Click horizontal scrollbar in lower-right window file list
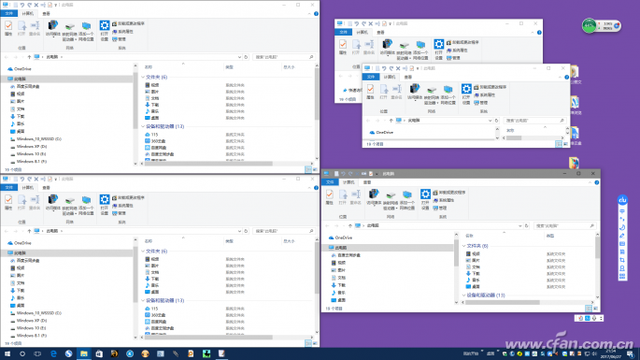The image size is (640, 360). [x=503, y=302]
